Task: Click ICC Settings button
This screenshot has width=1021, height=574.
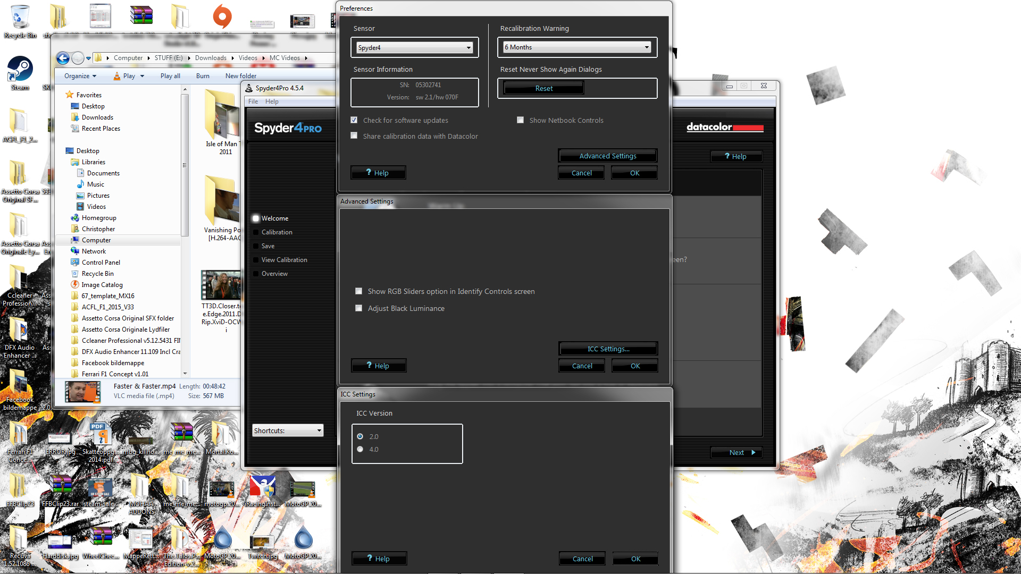Action: (x=608, y=349)
